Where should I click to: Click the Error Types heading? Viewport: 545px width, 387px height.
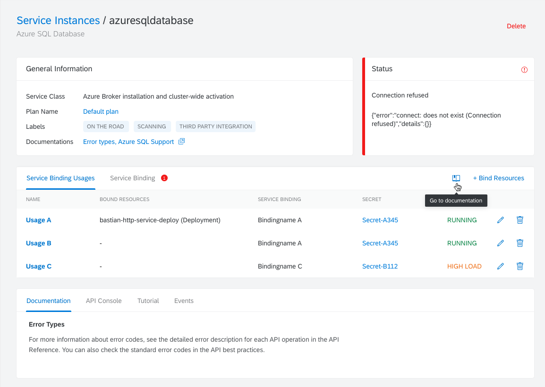[47, 325]
